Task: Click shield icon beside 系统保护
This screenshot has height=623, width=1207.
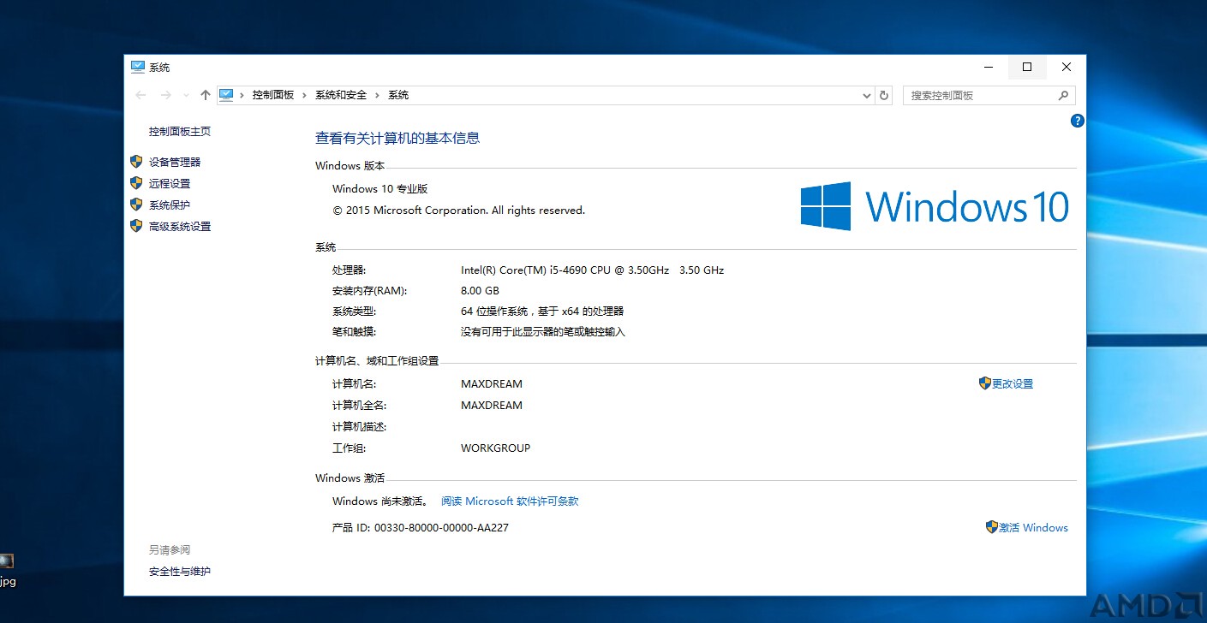Action: [135, 204]
